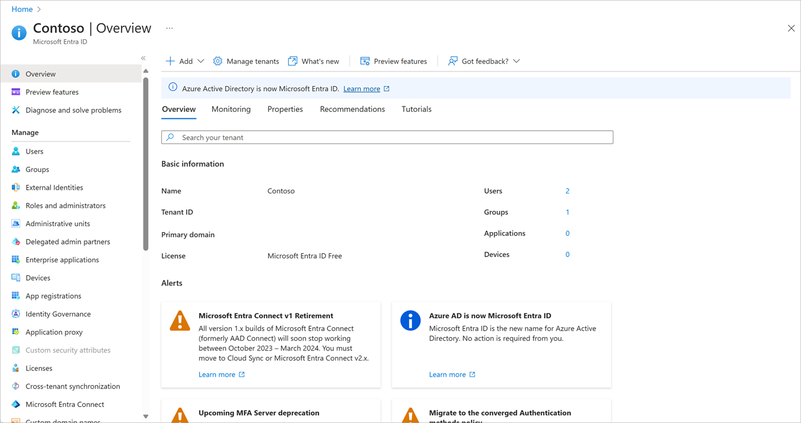Click Learn more under Entra Connect v1 Retirement
This screenshot has height=423, width=801.
(217, 375)
